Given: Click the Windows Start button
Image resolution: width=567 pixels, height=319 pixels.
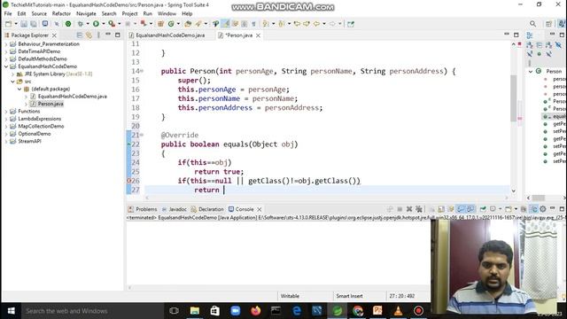Looking at the screenshot, I should click(x=12, y=311).
